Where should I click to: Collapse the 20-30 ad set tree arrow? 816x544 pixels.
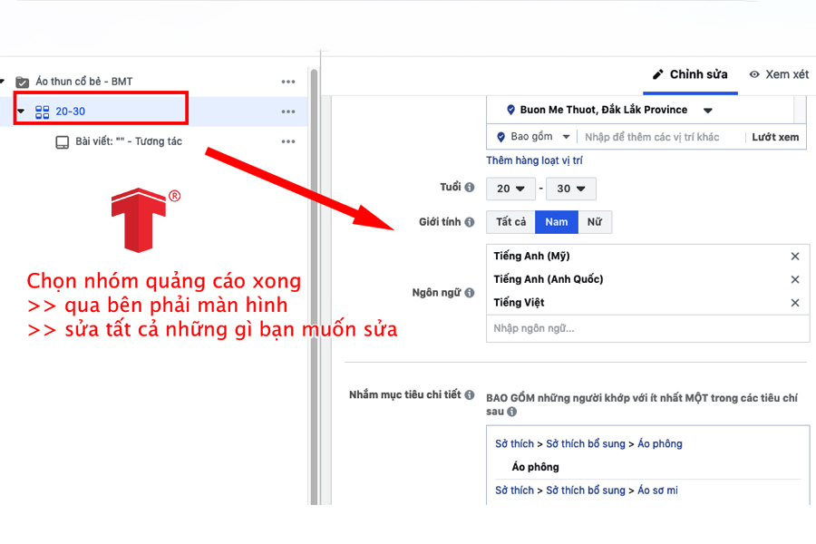coord(21,111)
